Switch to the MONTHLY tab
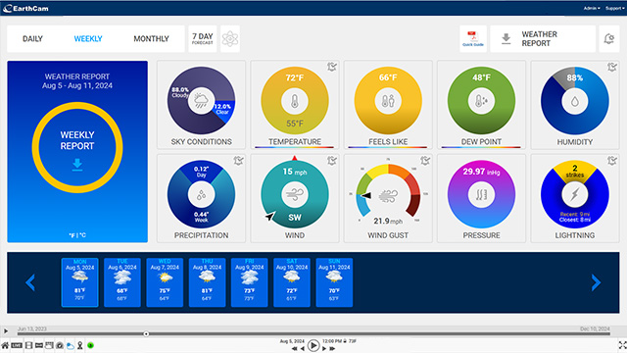Image resolution: width=627 pixels, height=353 pixels. pos(151,39)
